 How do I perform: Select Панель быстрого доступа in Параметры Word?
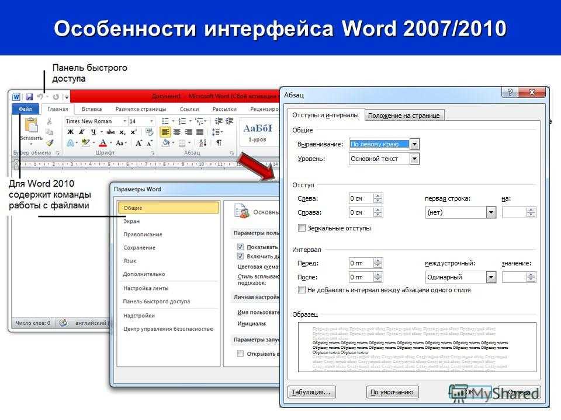click(157, 302)
